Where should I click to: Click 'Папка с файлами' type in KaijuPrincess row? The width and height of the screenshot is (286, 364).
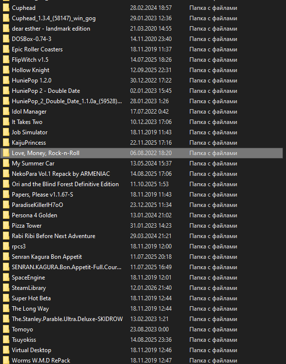point(213,143)
